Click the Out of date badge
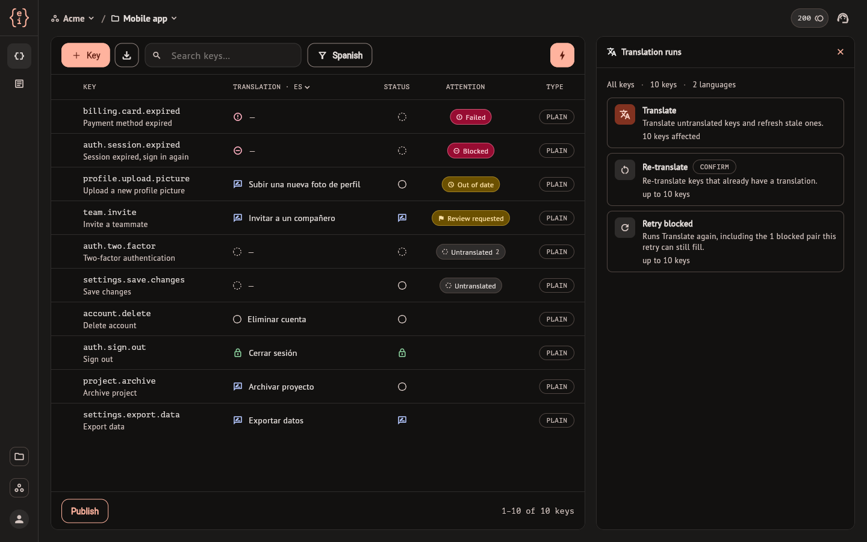Image resolution: width=867 pixels, height=542 pixels. tap(471, 184)
